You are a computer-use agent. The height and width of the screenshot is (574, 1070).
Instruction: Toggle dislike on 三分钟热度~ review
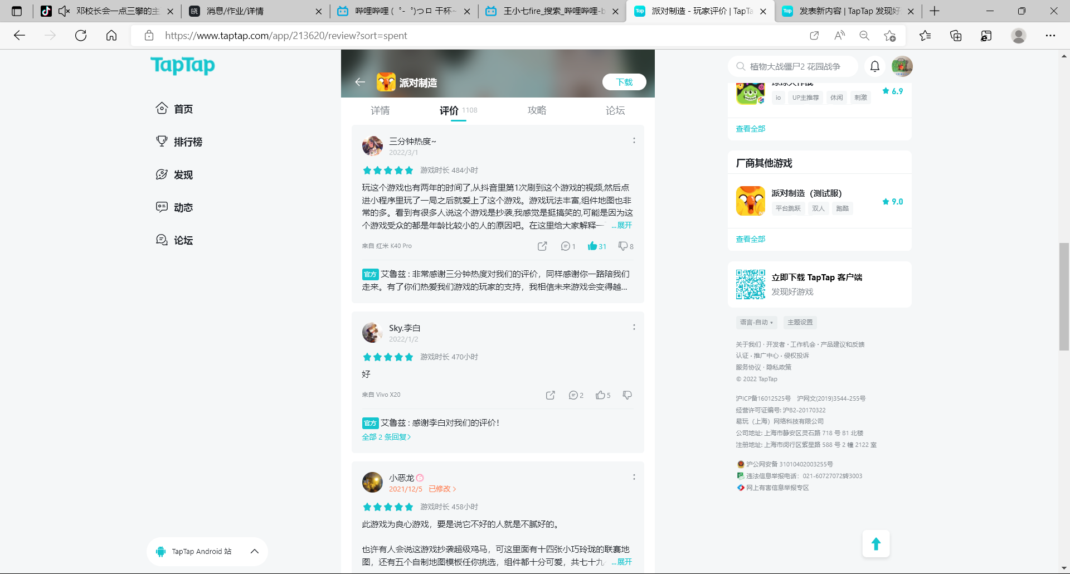pos(626,246)
